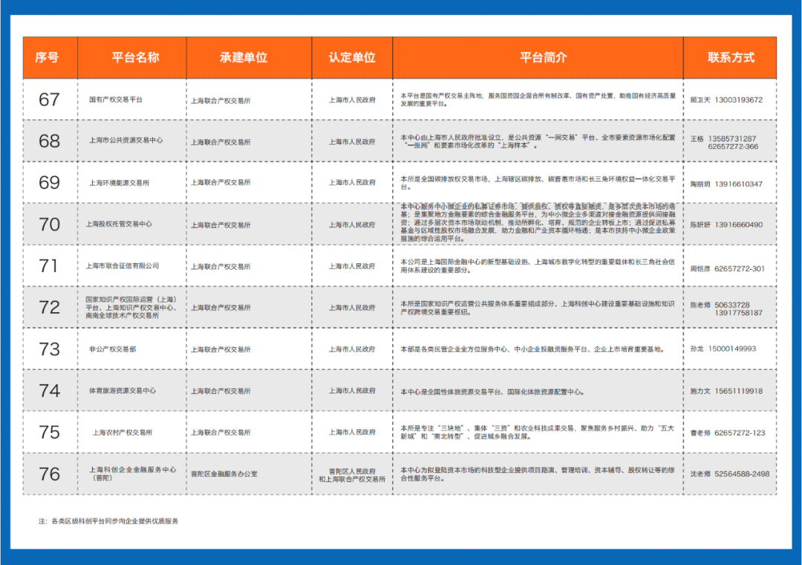
Task: Click platform name '上海股权托管交易中心'
Action: click(x=119, y=224)
